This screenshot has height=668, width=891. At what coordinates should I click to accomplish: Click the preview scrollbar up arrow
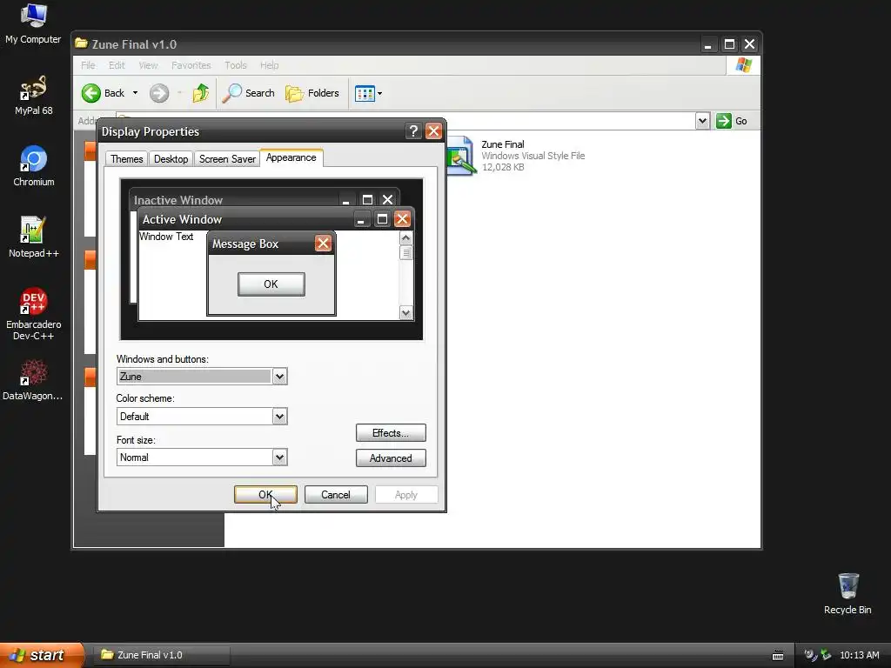pos(405,238)
